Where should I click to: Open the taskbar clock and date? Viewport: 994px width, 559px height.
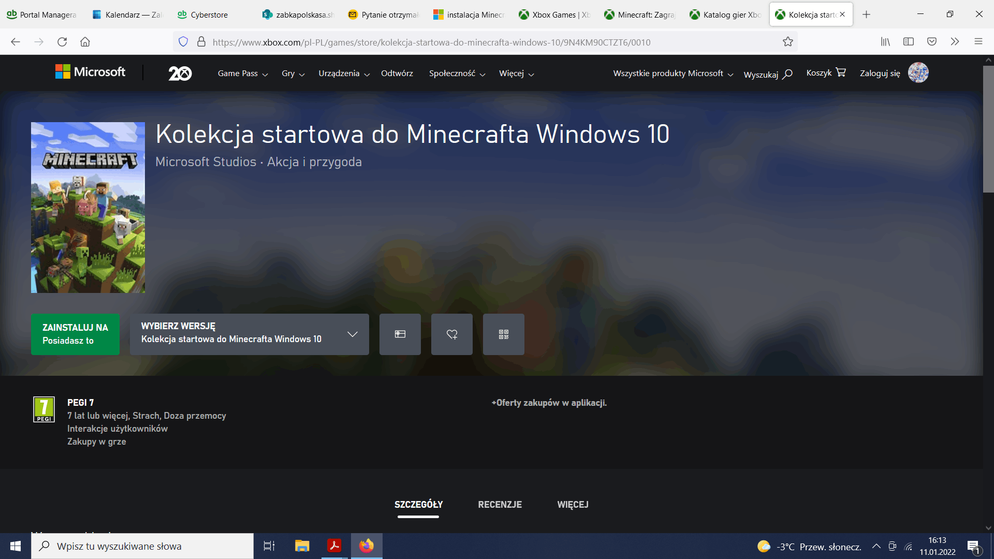click(938, 546)
